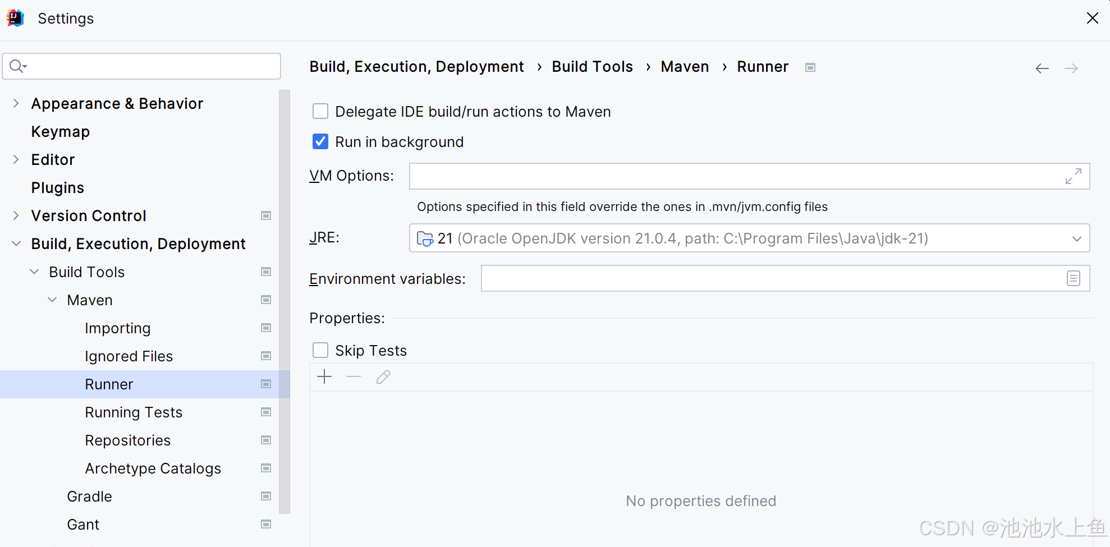1110x547 pixels.
Task: Click the Editor label in tree
Action: [x=53, y=160]
